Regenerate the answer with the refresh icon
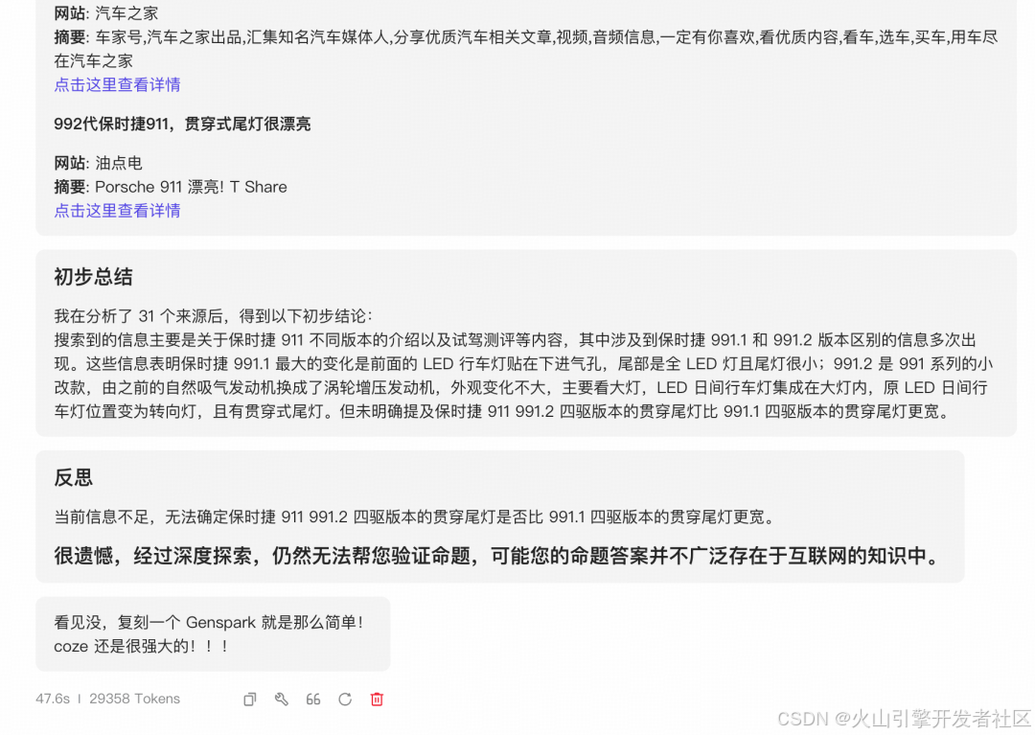Screen dimensions: 1035x735 coord(345,700)
